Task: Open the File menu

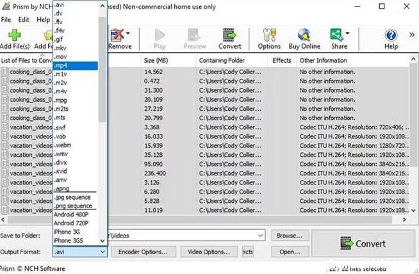Action: pos(6,19)
